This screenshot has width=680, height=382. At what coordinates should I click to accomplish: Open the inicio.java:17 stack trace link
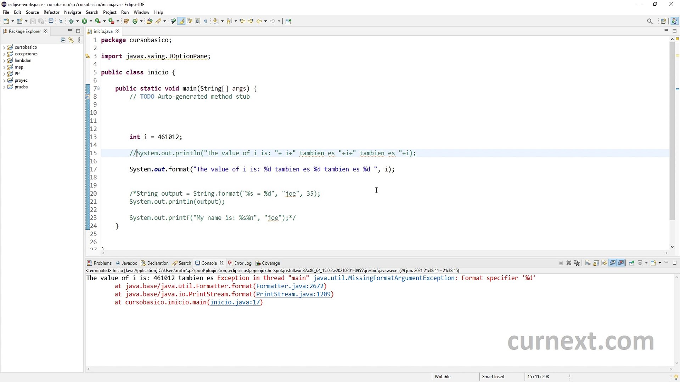[235, 302]
